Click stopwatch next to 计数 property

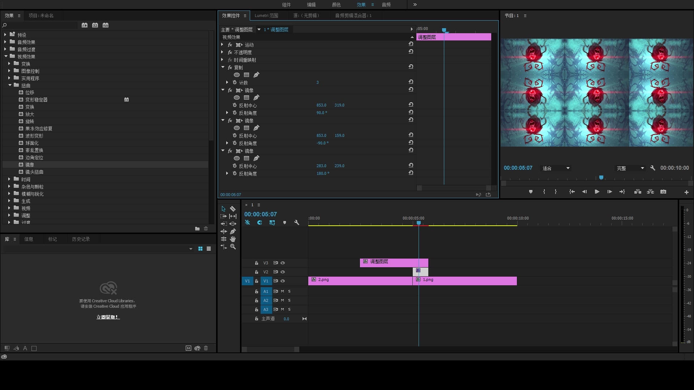235,83
